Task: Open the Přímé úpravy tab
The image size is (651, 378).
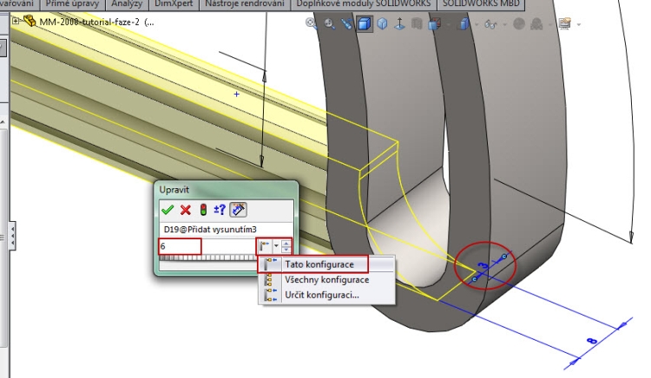Action: (x=72, y=4)
